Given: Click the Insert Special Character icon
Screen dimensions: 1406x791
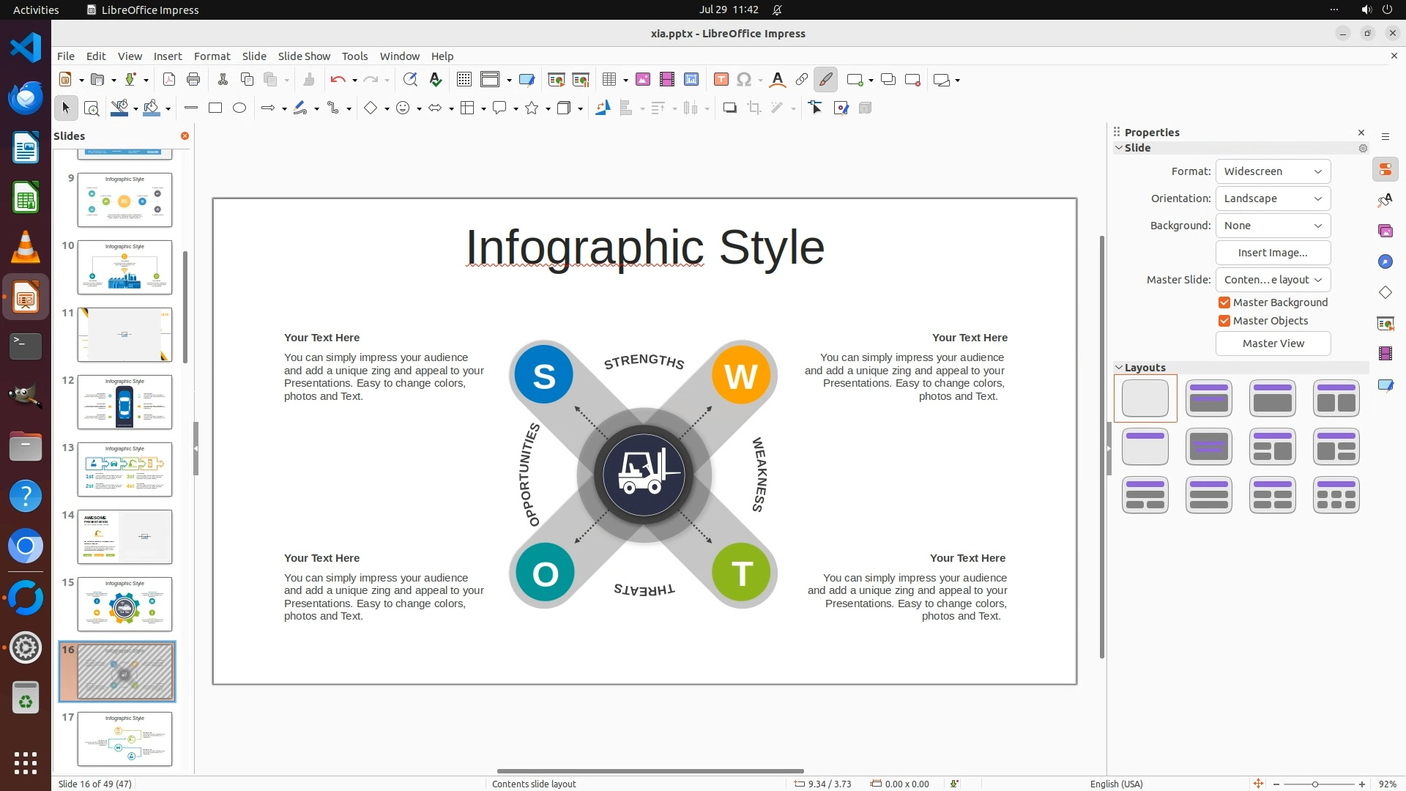Looking at the screenshot, I should click(x=744, y=80).
